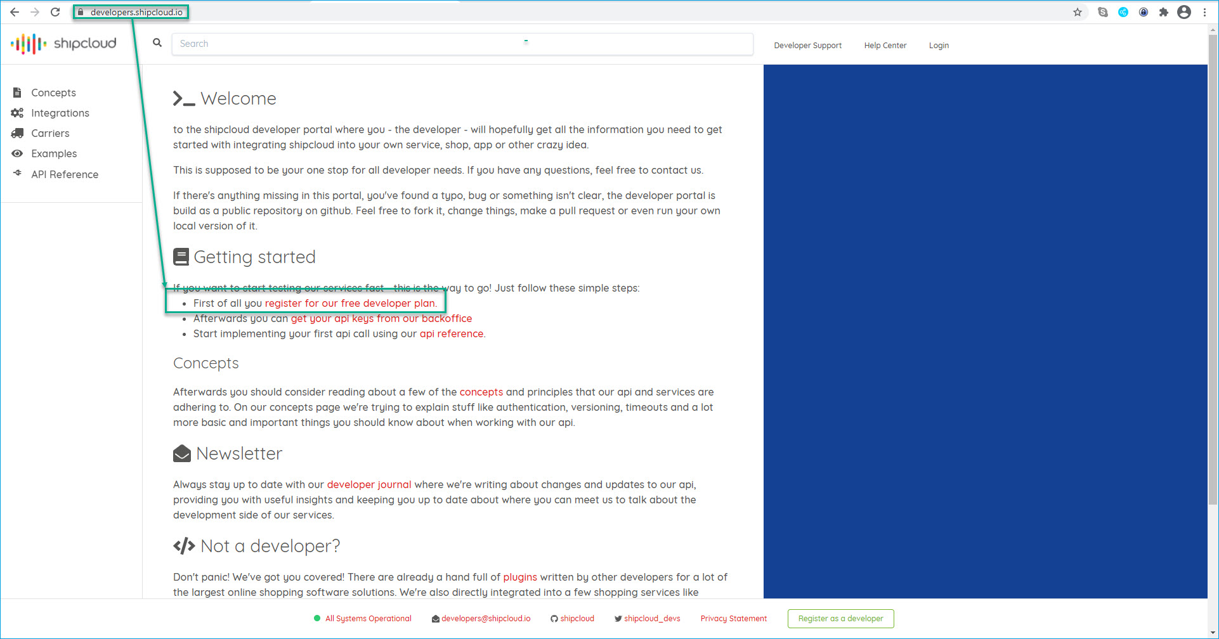Open the Skype extension icon
The height and width of the screenshot is (639, 1219).
[1103, 12]
